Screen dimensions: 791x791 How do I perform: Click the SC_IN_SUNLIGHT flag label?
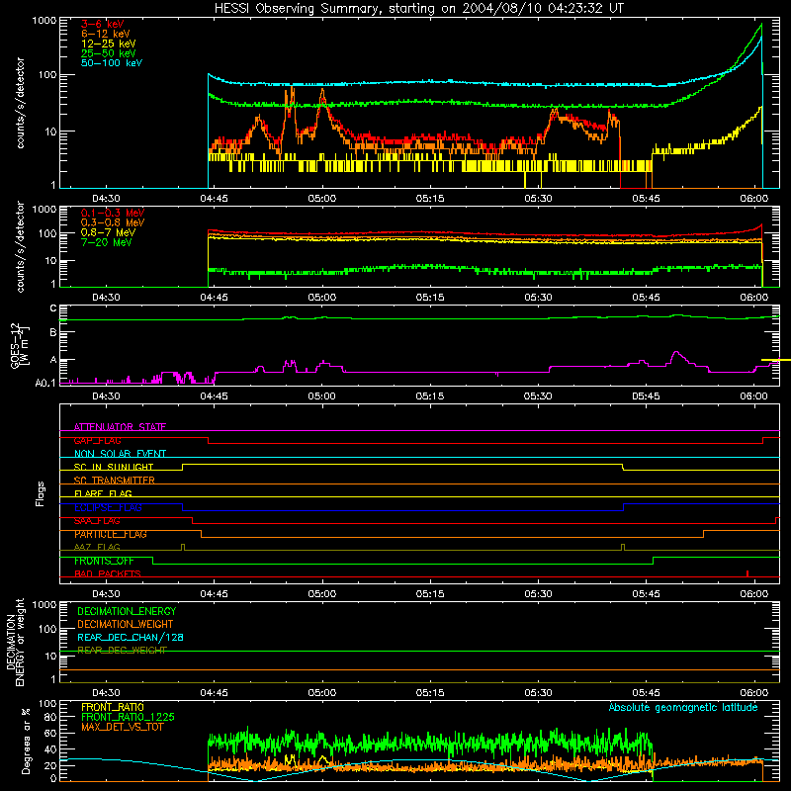click(x=114, y=467)
